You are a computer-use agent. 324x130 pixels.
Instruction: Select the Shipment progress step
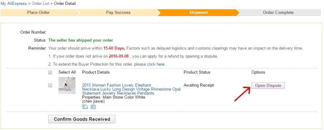click(198, 13)
